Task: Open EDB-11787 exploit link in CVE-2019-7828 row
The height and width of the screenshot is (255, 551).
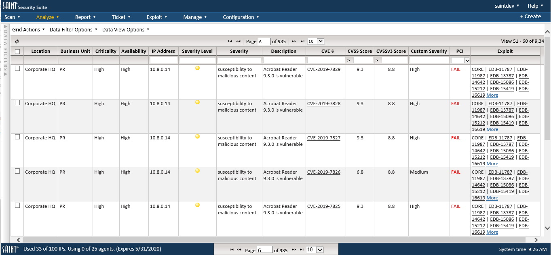Action: pos(500,104)
